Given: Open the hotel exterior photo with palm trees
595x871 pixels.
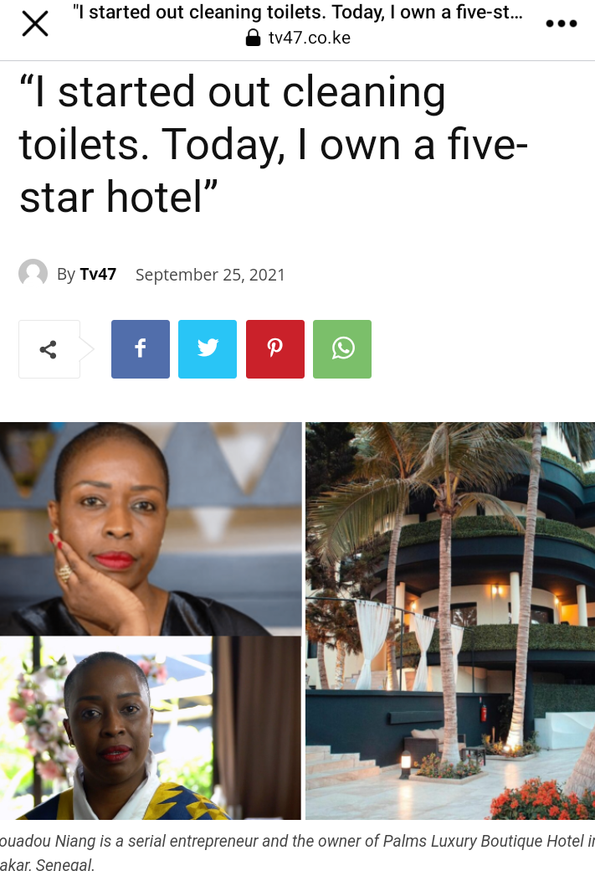Looking at the screenshot, I should 450,621.
